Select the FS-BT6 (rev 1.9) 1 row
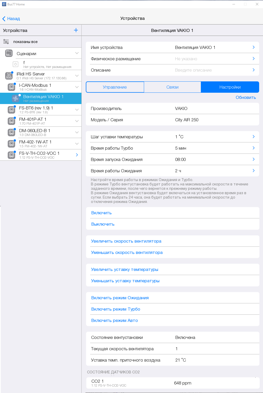Viewport: 263px width, 393px height. point(41,110)
